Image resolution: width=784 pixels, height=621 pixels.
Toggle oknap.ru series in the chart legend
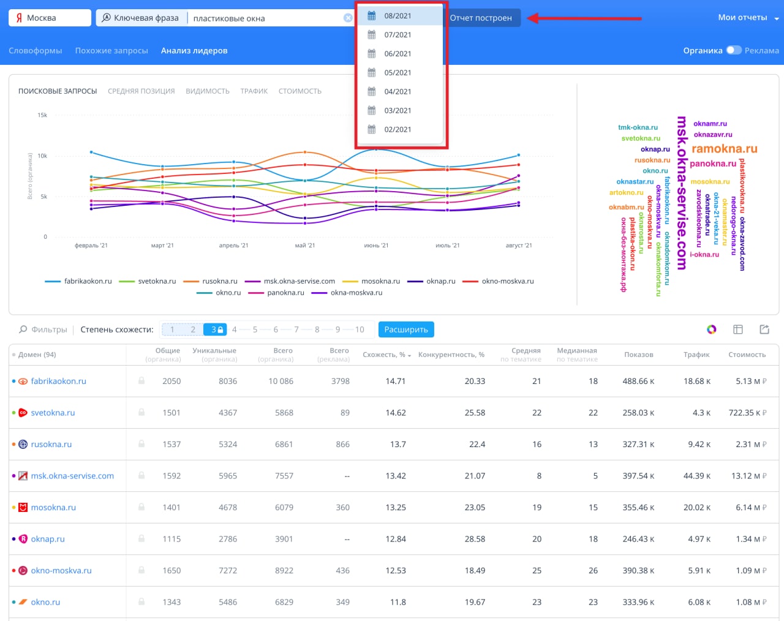click(431, 281)
